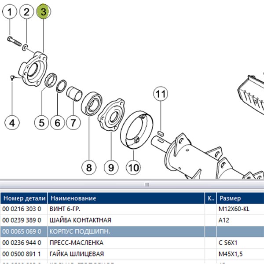This screenshot has height=264, width=264.
Task: Select the ПРЕСС-МАСЛЕНКА row
Action: point(132,243)
